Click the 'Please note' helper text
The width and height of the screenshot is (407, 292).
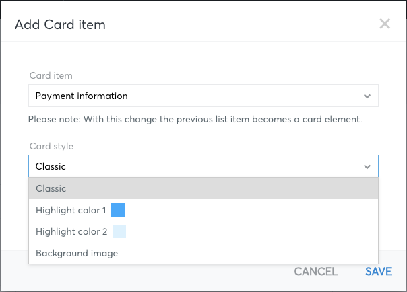click(x=195, y=120)
